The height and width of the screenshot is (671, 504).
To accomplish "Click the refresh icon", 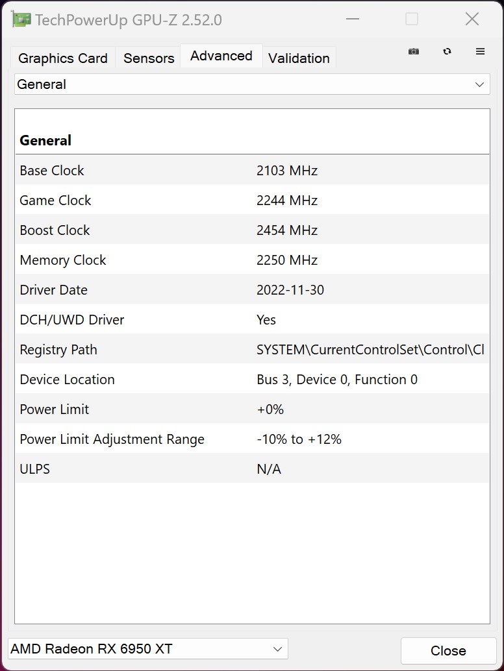I will click(x=447, y=52).
